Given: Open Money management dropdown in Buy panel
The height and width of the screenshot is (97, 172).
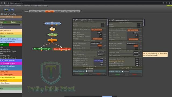Looking at the screenshot, I should pos(96,43).
